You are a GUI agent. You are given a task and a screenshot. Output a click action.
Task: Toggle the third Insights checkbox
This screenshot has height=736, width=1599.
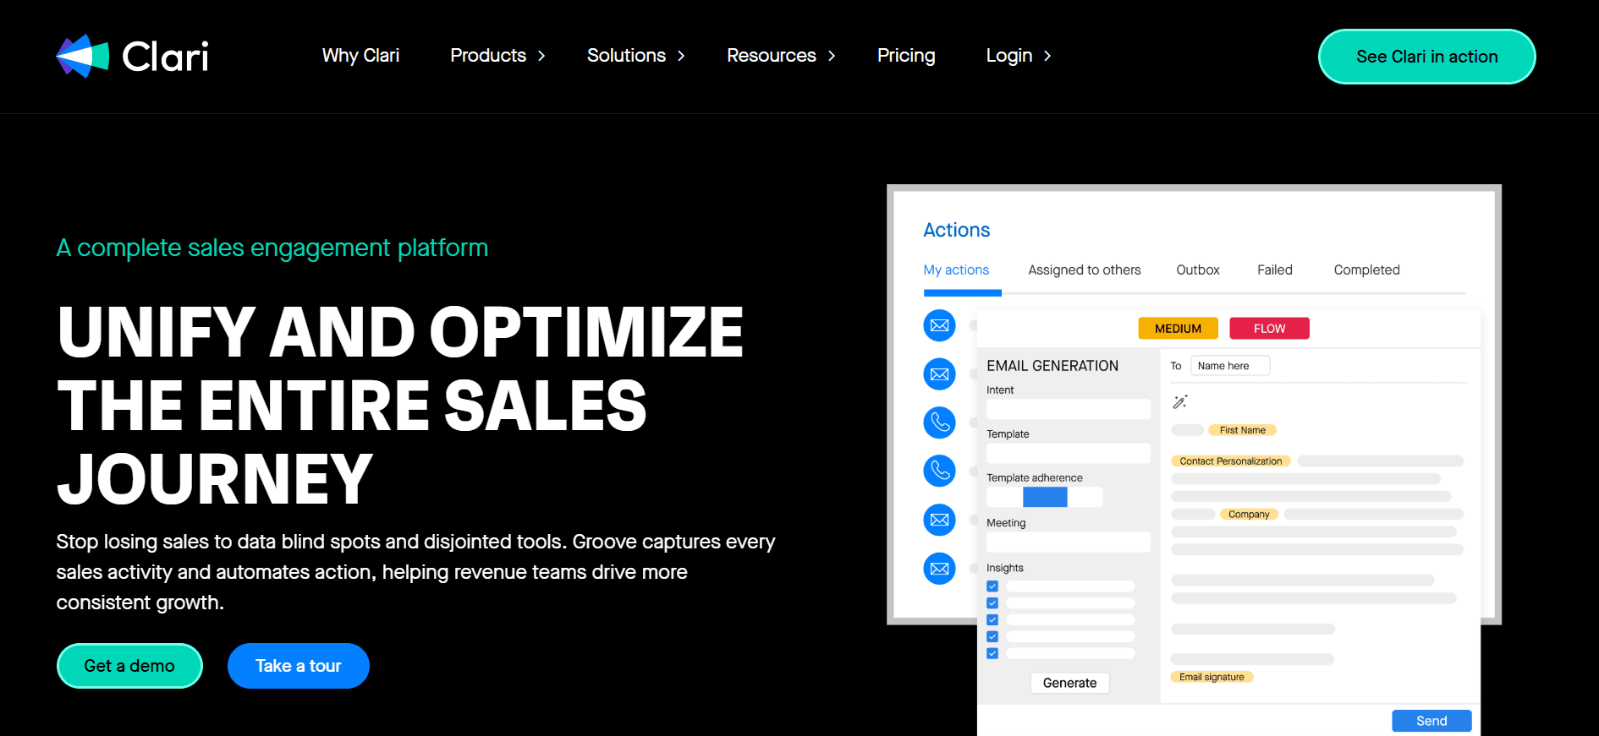[992, 620]
